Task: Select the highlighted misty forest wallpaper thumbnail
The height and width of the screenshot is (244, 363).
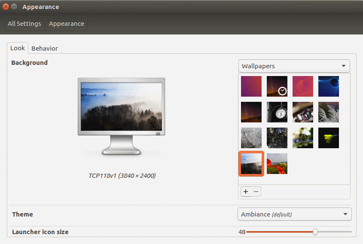Action: pyautogui.click(x=251, y=164)
